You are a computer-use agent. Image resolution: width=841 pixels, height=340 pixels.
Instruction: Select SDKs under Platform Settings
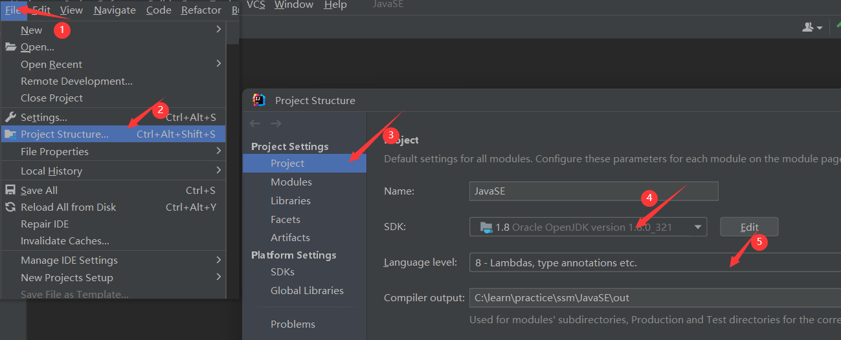coord(282,272)
